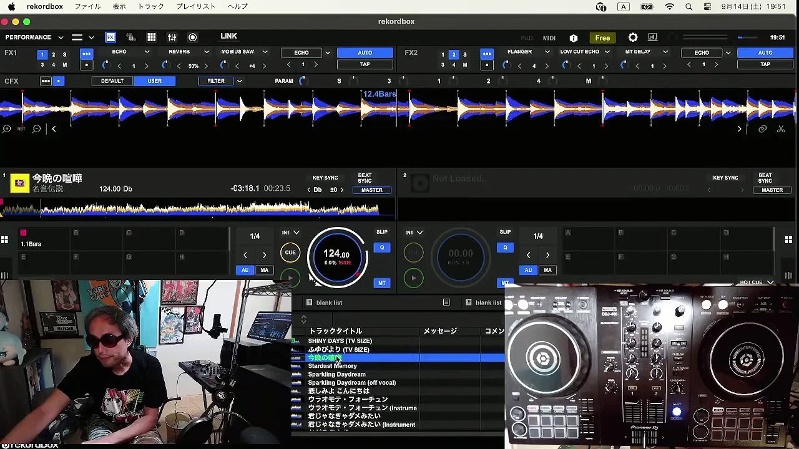
Task: Assign FX1 to sampler S
Action: [64, 55]
